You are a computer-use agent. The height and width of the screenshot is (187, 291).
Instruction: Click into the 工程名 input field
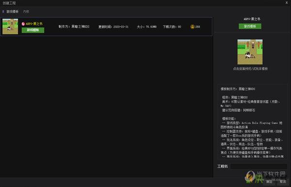click(x=259, y=167)
